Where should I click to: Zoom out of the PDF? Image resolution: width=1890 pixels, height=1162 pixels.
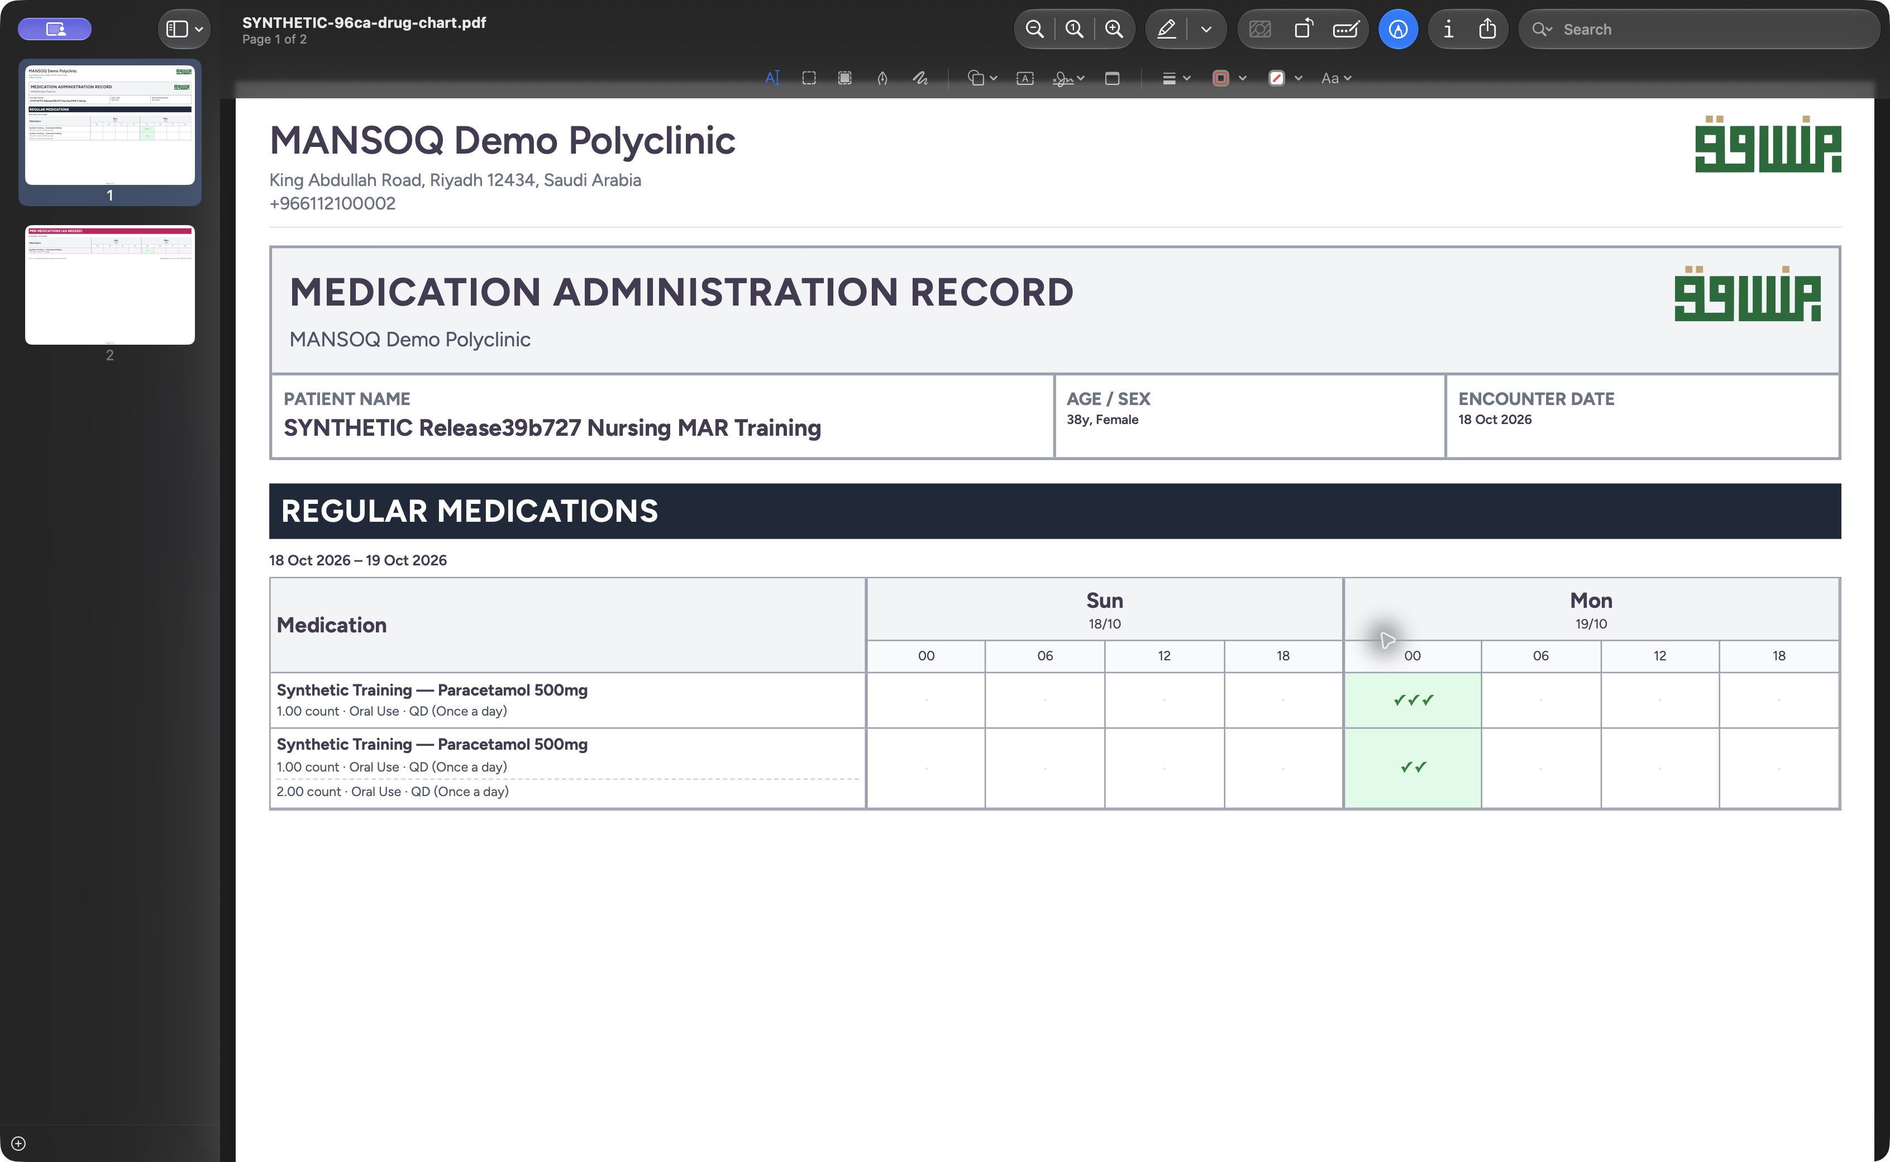[1034, 29]
